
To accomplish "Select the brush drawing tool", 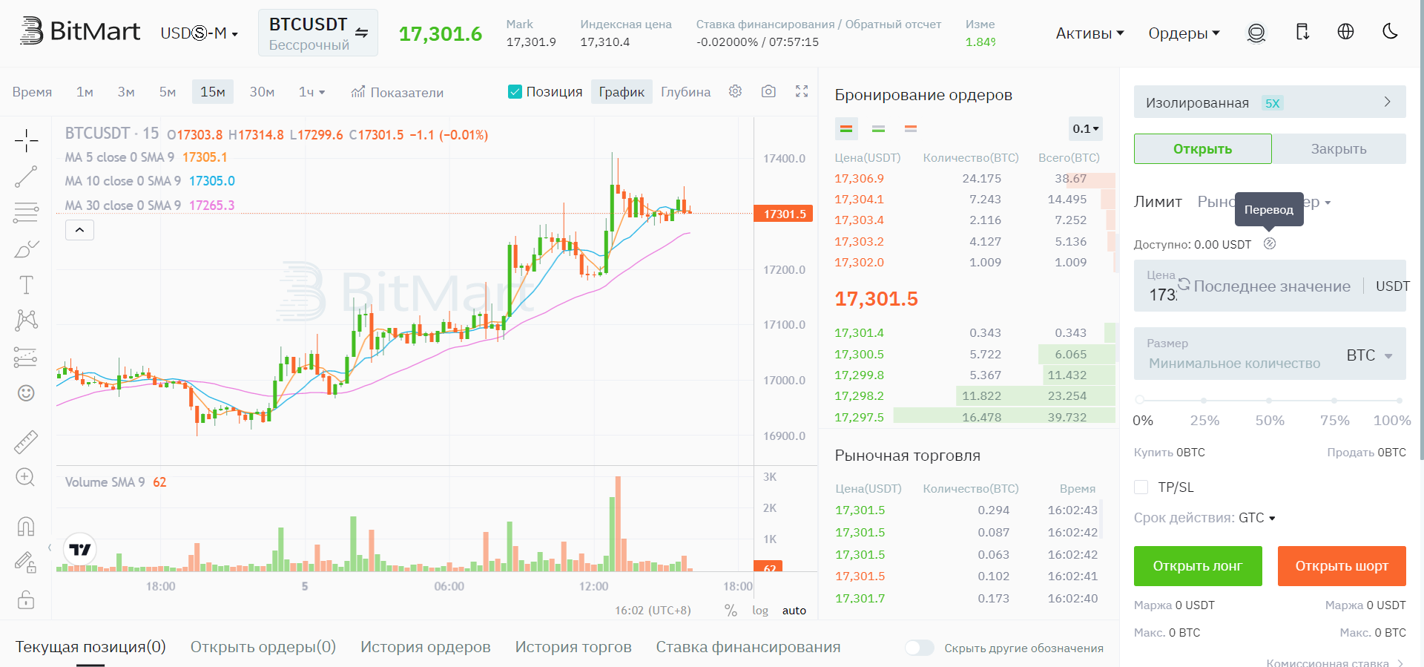I will 26,249.
